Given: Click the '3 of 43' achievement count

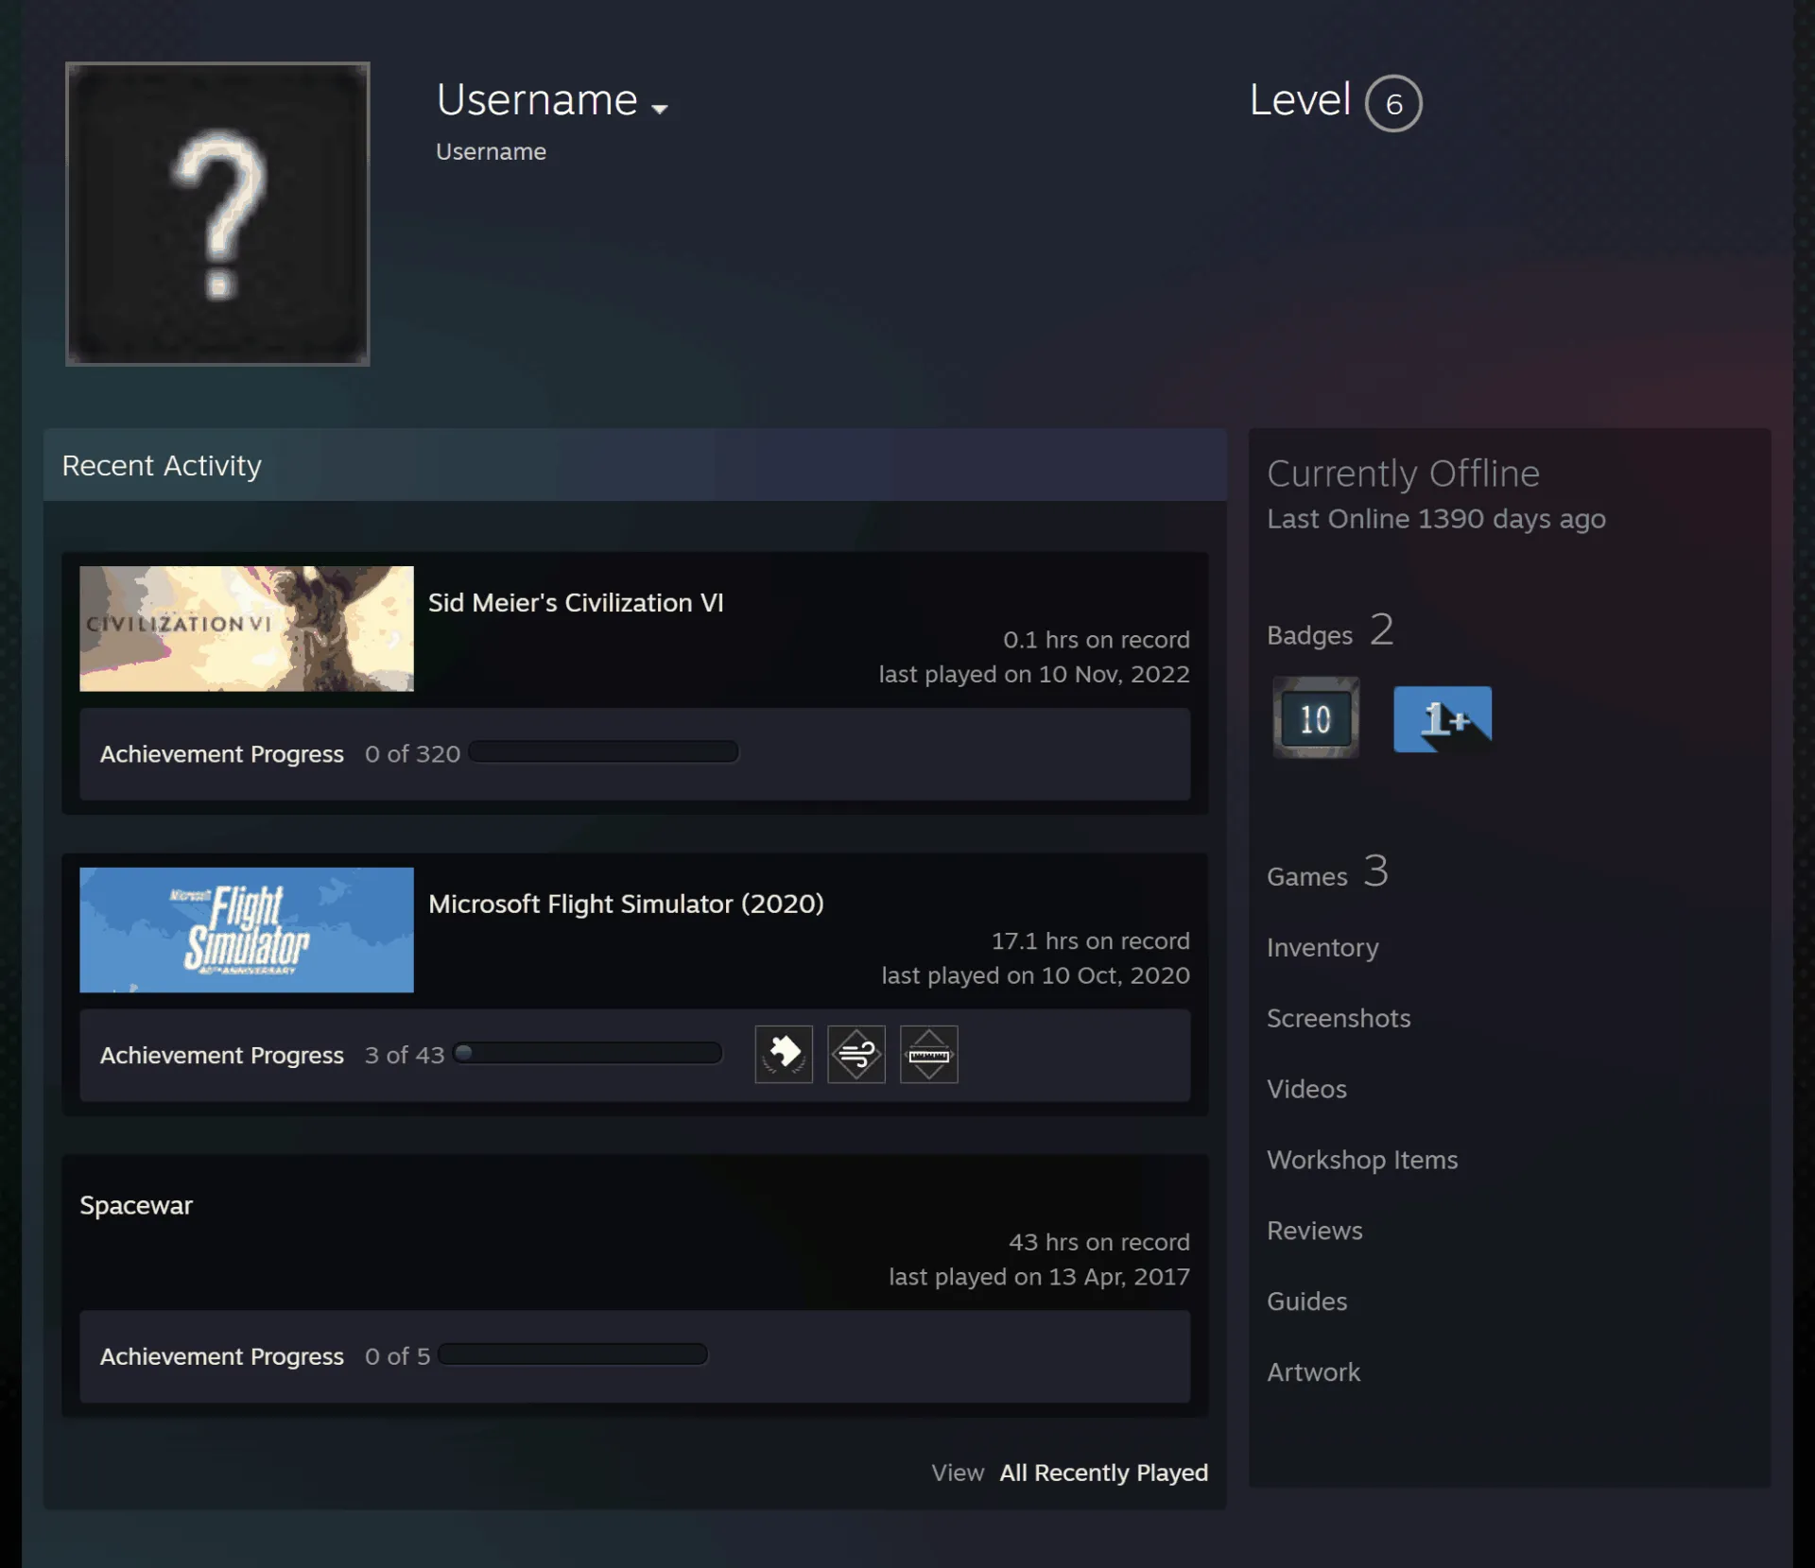Looking at the screenshot, I should click(x=405, y=1055).
